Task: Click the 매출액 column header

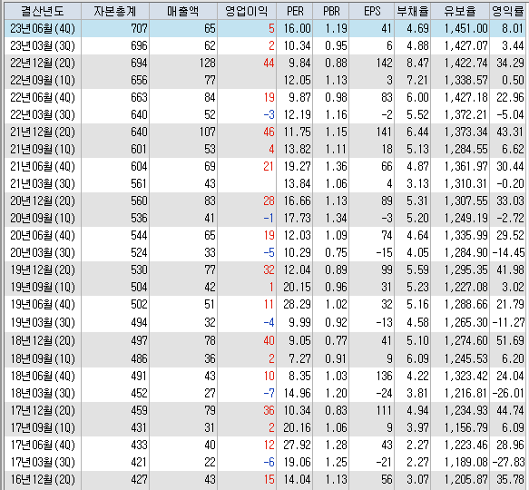Action: pos(183,12)
